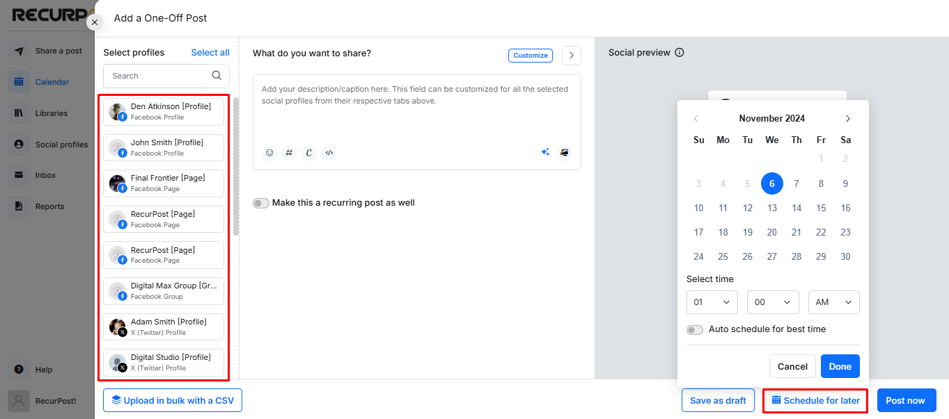Click the Customize button
This screenshot has width=949, height=419.
coord(531,56)
